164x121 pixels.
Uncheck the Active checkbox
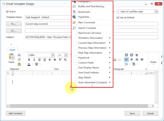tap(7, 12)
